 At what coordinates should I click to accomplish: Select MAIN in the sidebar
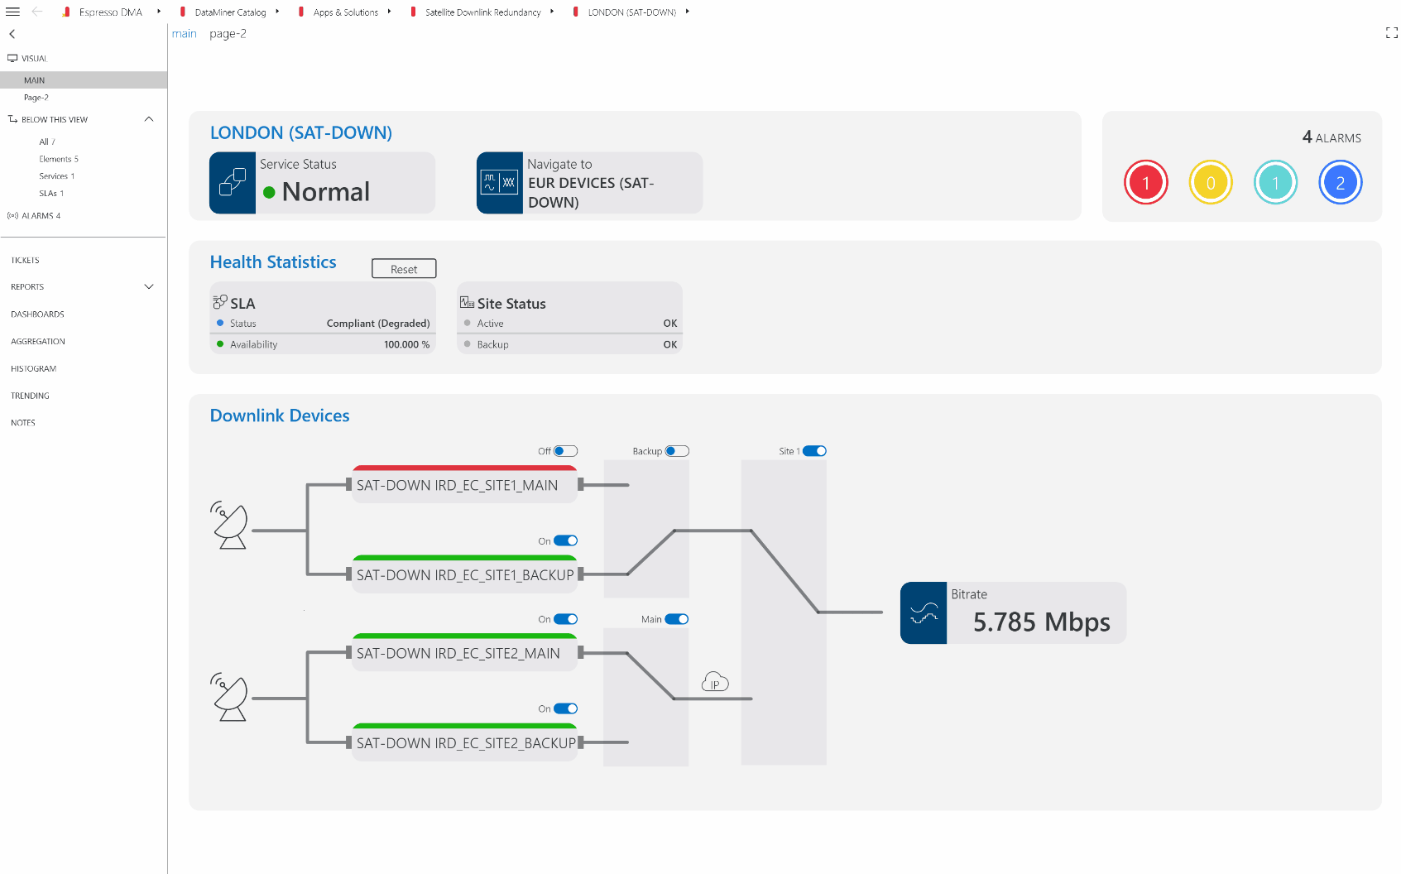(84, 80)
